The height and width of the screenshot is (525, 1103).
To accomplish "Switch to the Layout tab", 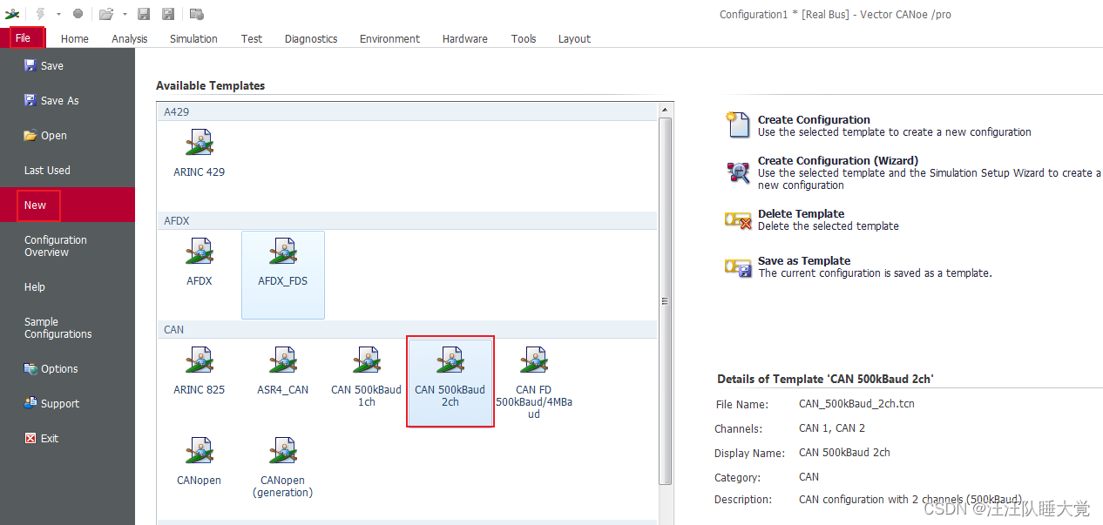I will 574,38.
